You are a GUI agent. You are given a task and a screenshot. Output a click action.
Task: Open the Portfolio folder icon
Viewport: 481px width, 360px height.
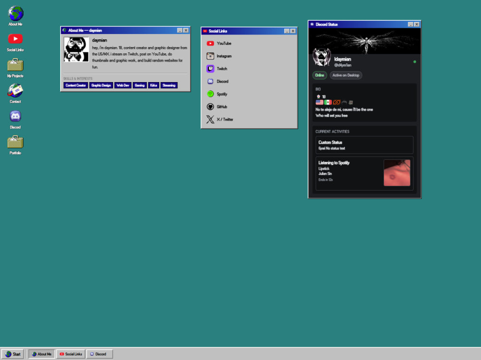click(x=15, y=142)
